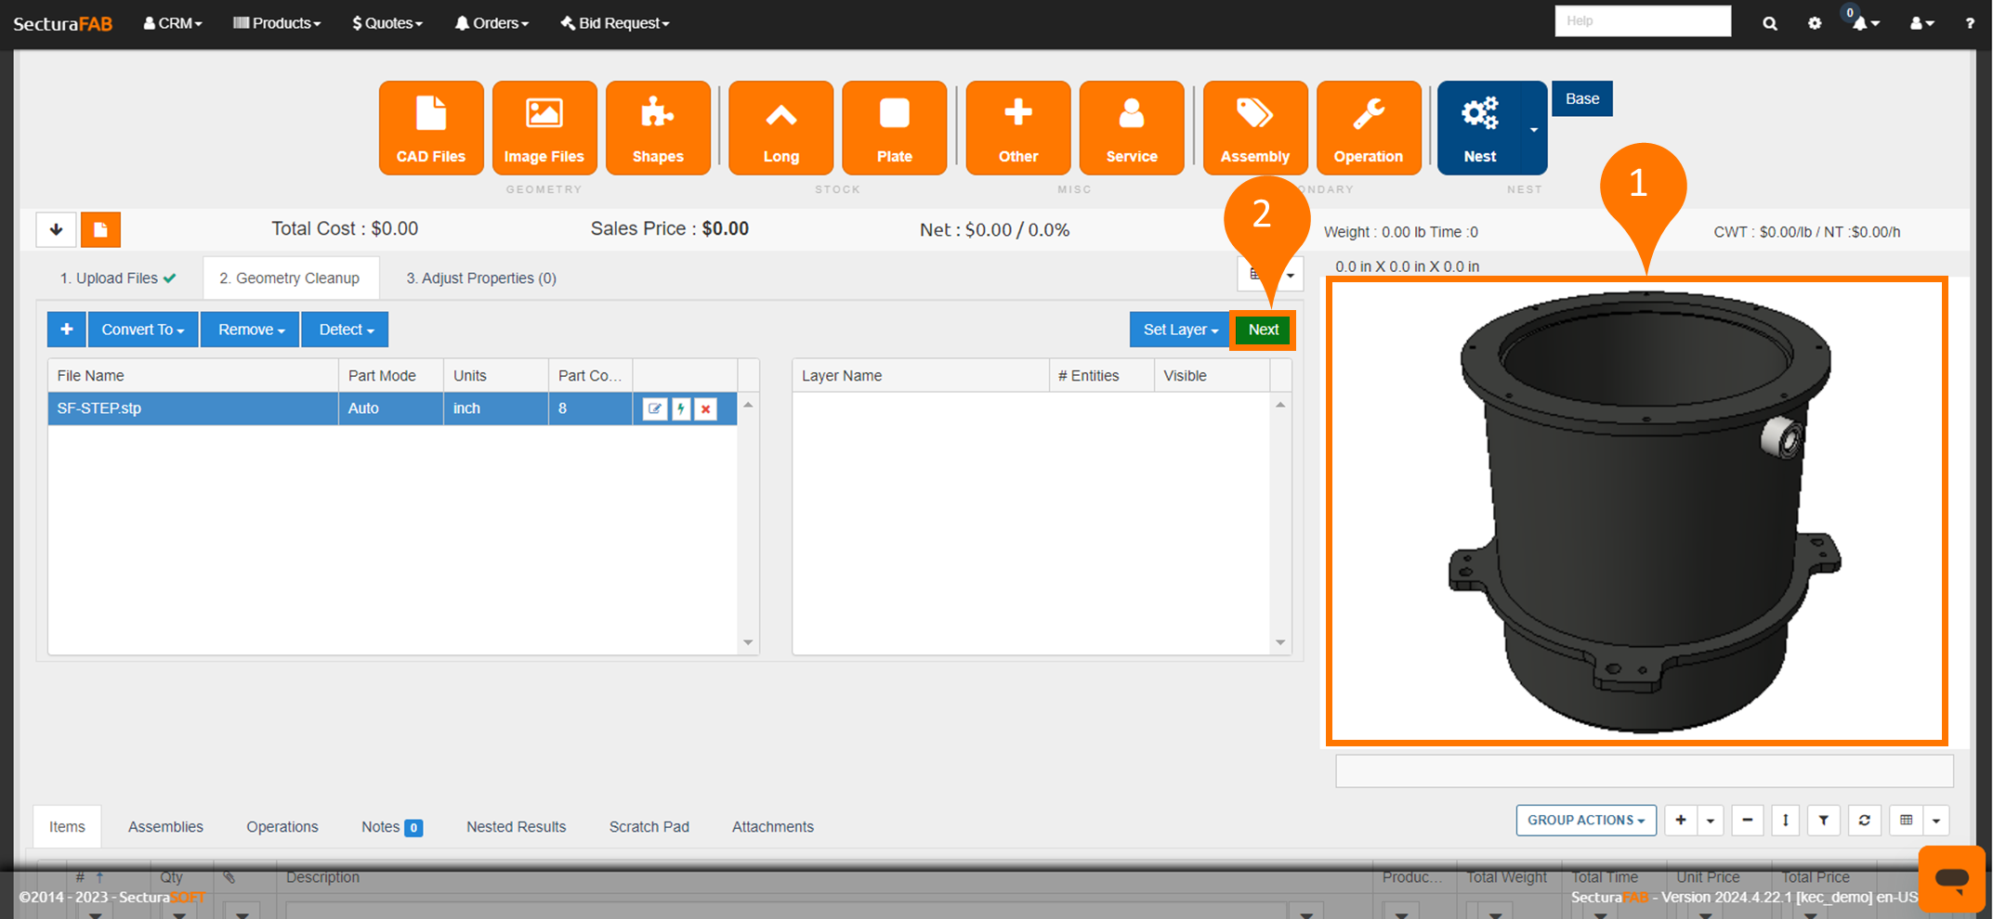Screen dimensions: 1993x919
Task: Expand the GROUP ACTIONS dropdown
Action: pyautogui.click(x=1585, y=821)
